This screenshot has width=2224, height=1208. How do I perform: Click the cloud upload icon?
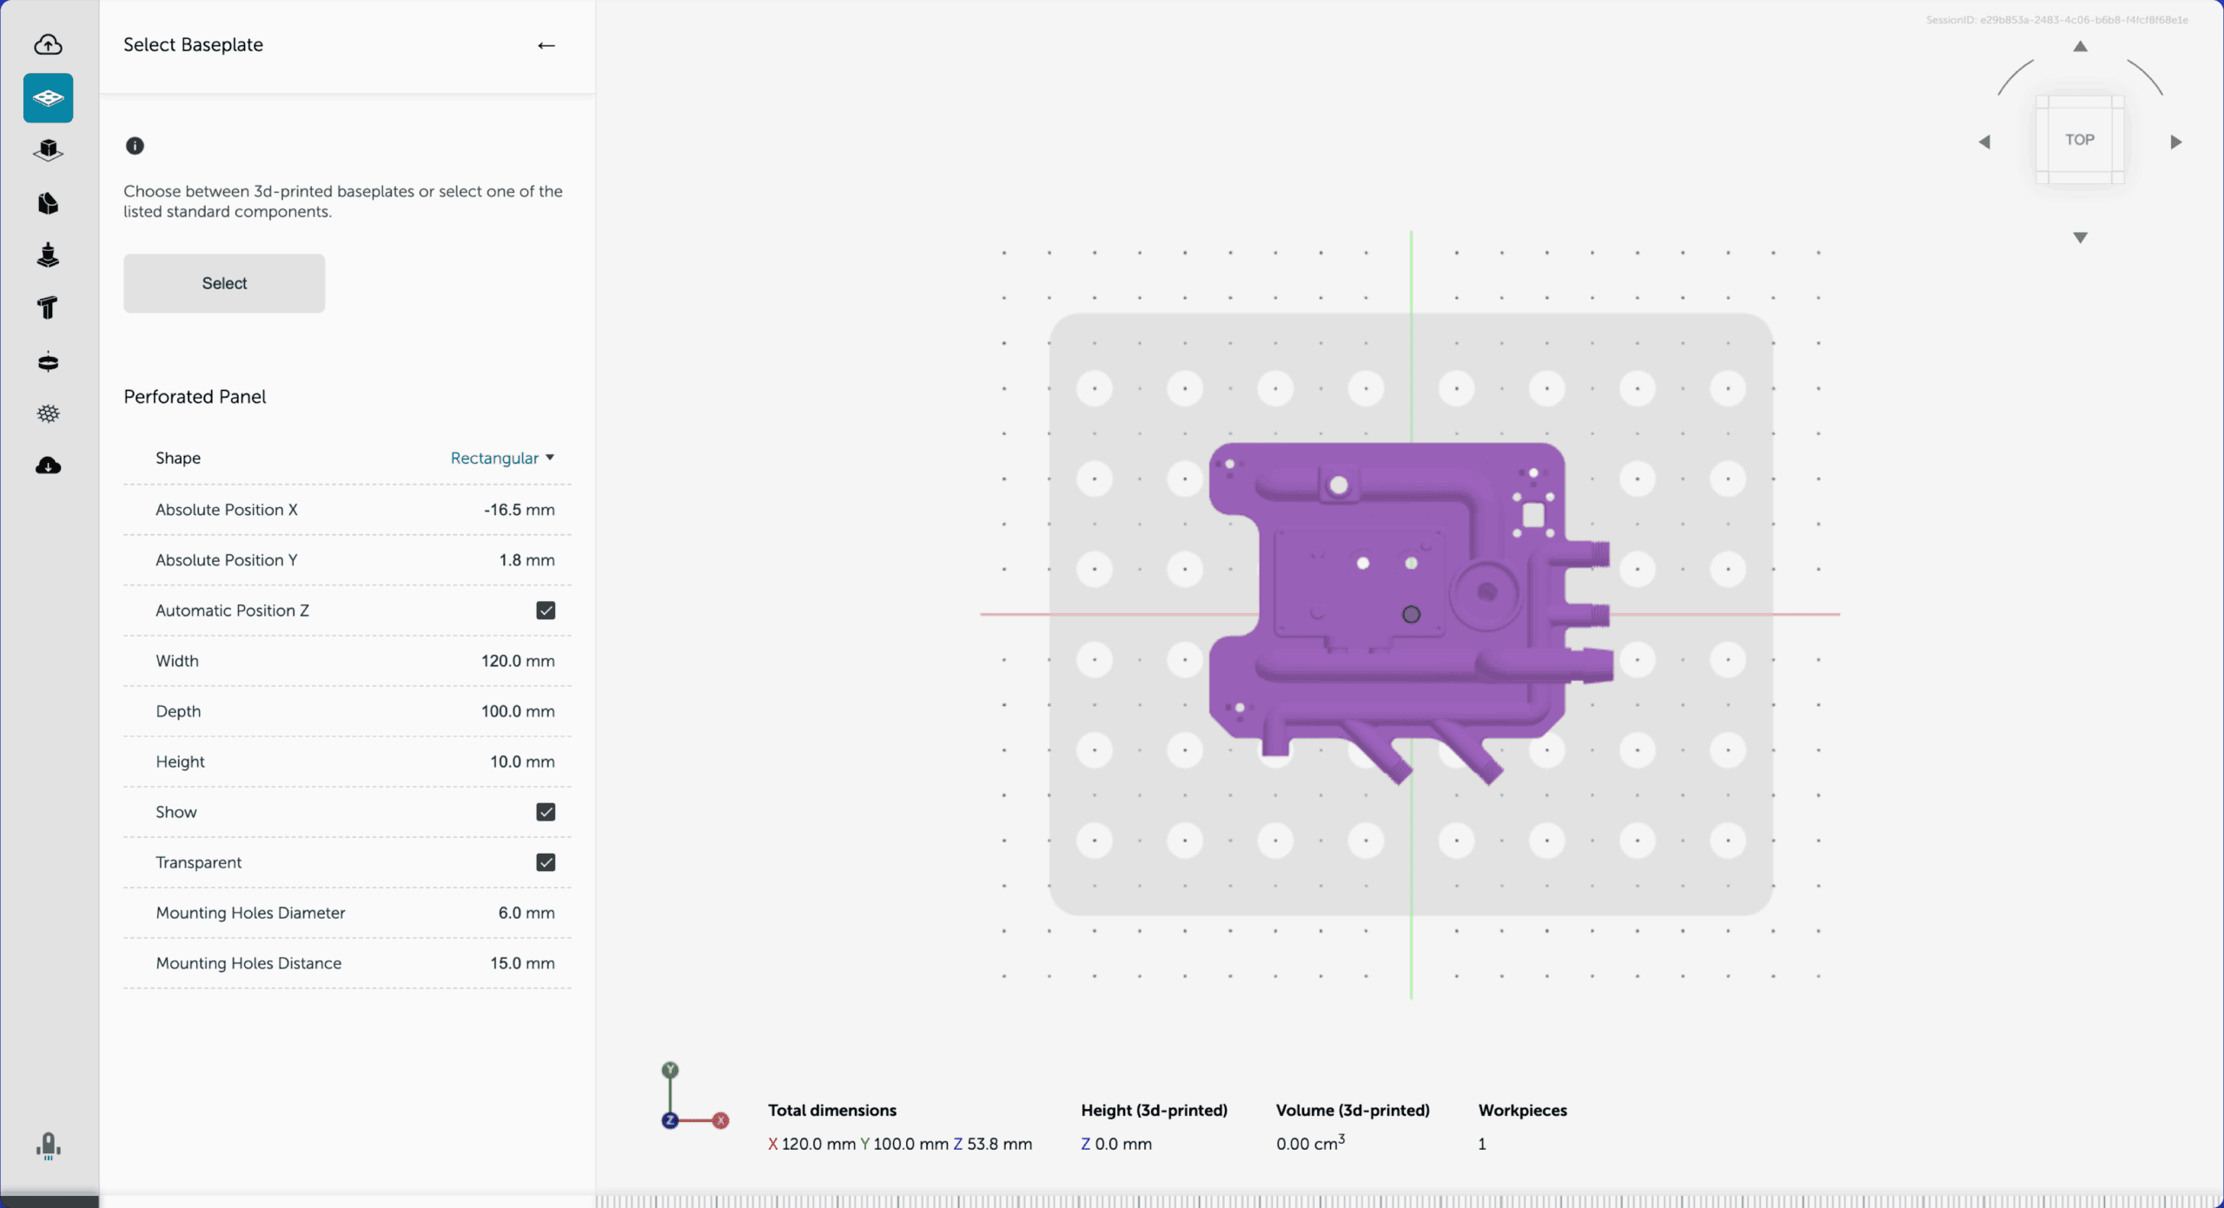tap(48, 44)
